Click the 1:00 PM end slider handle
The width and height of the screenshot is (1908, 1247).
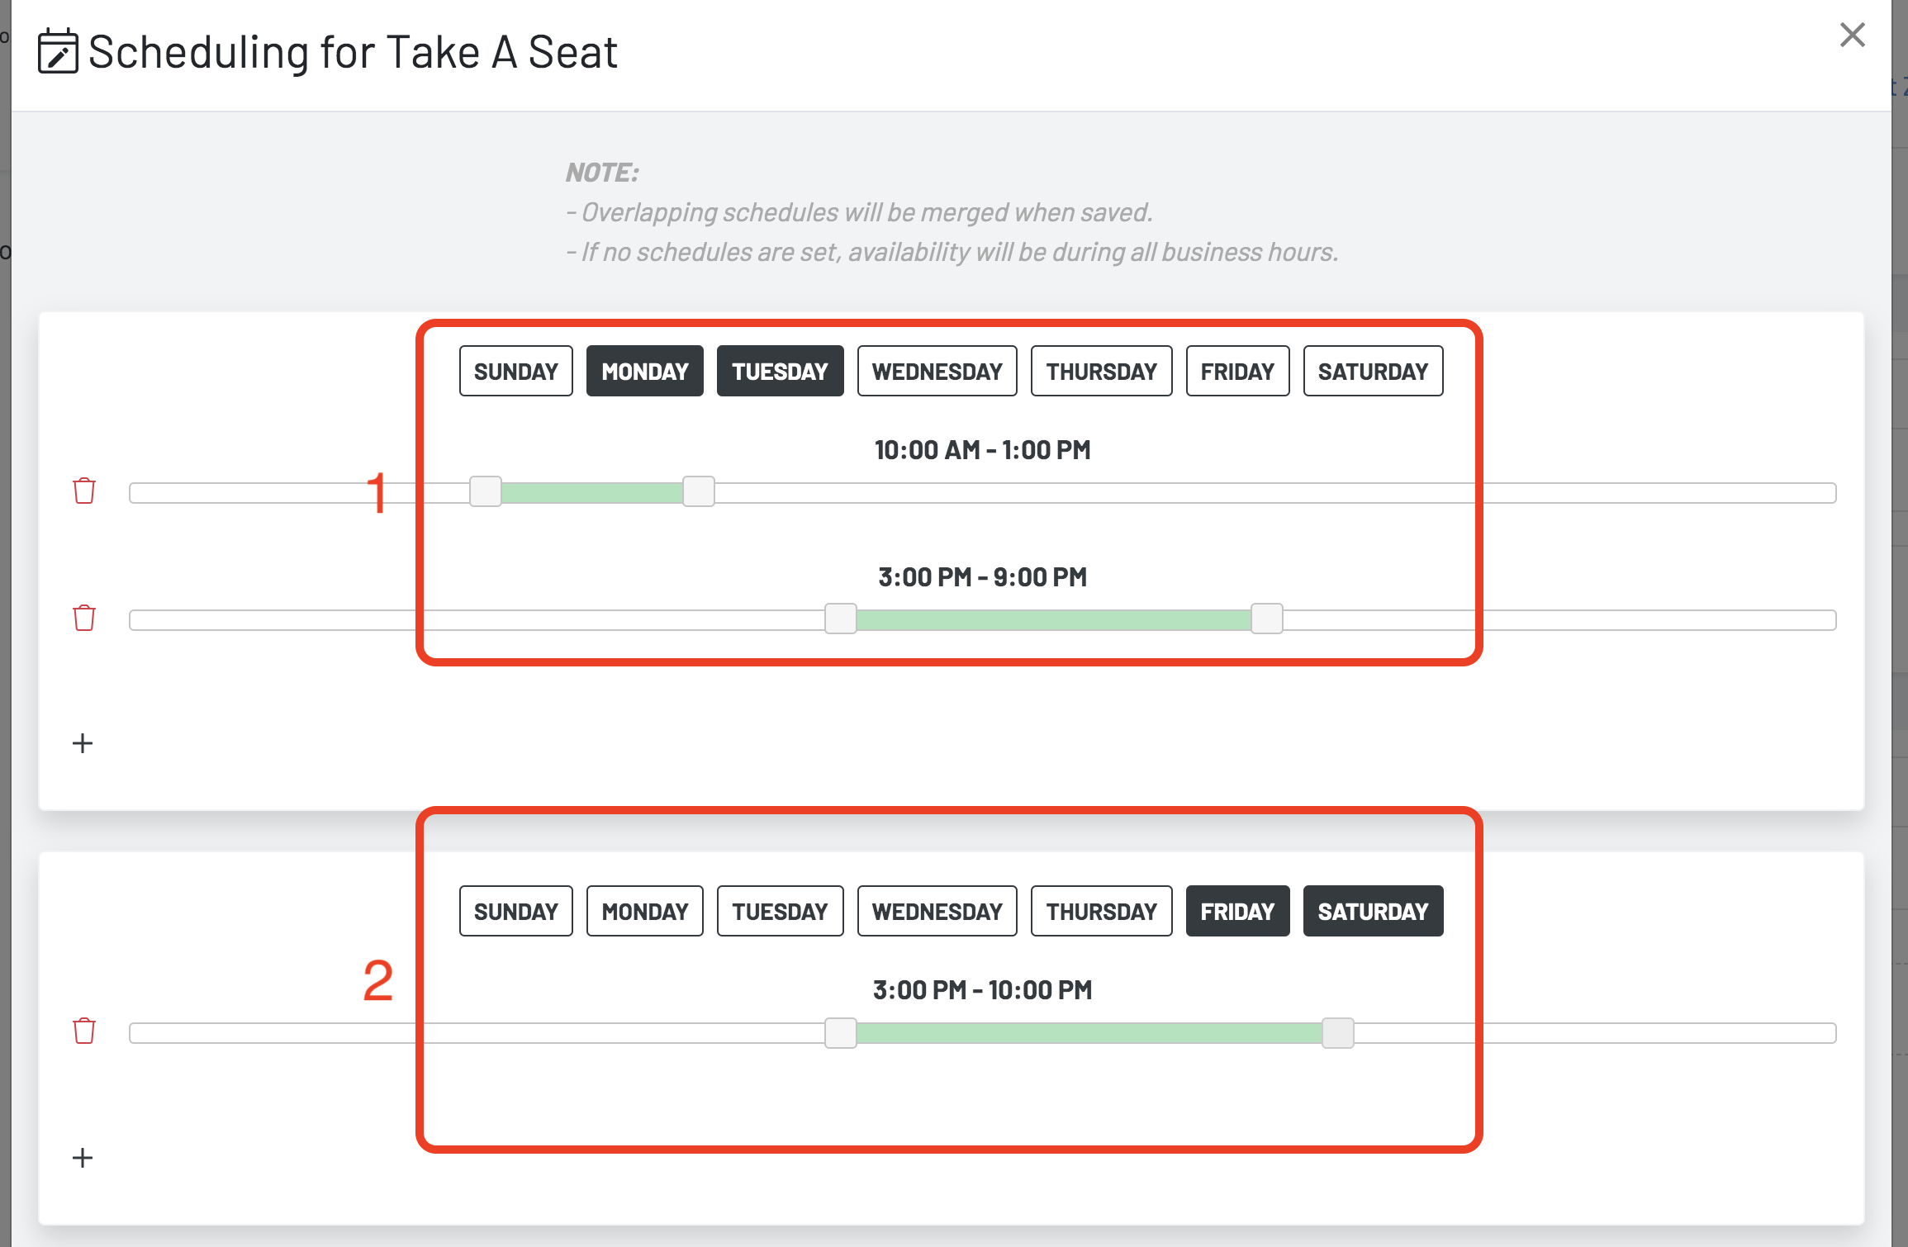tap(699, 491)
